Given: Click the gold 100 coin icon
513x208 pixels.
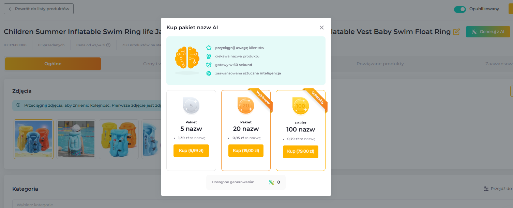Looking at the screenshot, I should coord(301,106).
